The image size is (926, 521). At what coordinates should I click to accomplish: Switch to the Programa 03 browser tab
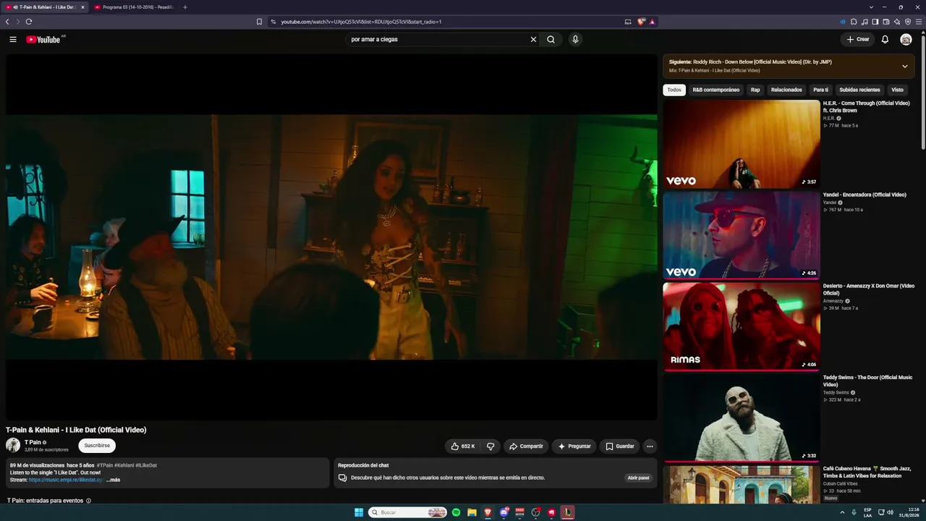[x=134, y=7]
